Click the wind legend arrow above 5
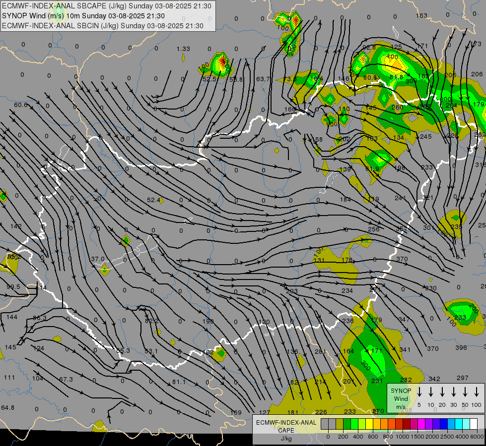 coord(419,392)
